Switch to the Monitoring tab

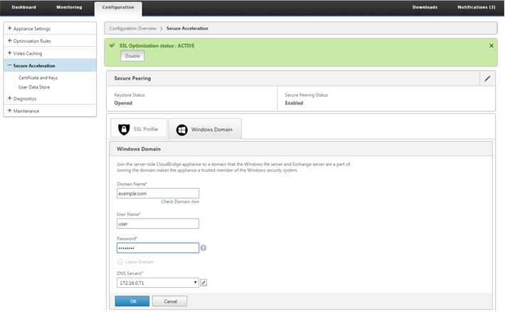pyautogui.click(x=69, y=7)
